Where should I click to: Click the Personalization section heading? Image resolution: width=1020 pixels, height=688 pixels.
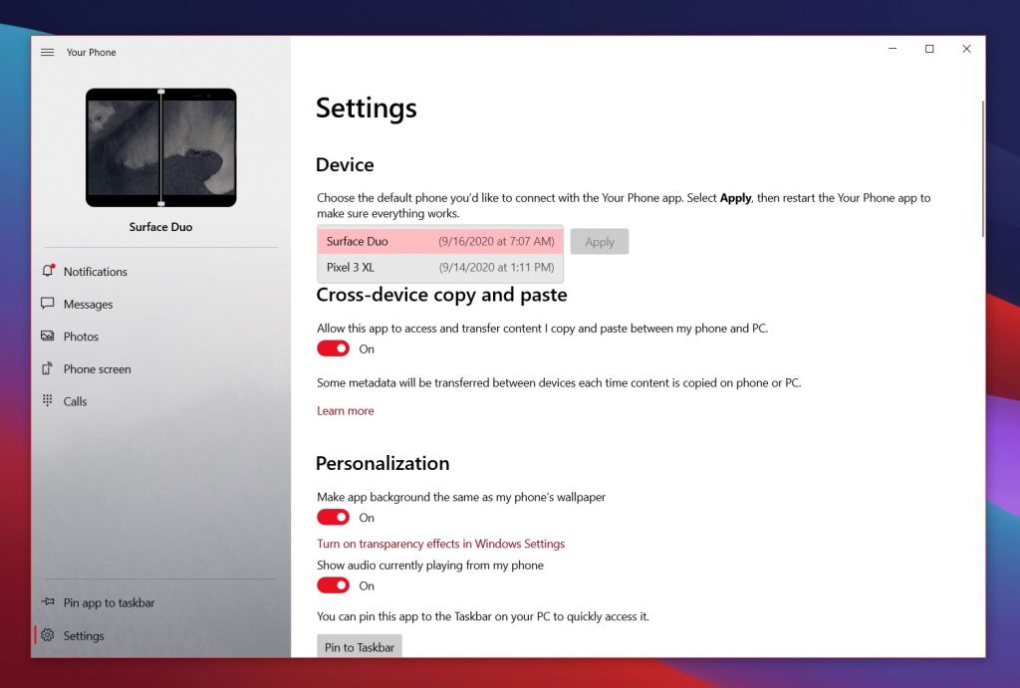click(382, 463)
